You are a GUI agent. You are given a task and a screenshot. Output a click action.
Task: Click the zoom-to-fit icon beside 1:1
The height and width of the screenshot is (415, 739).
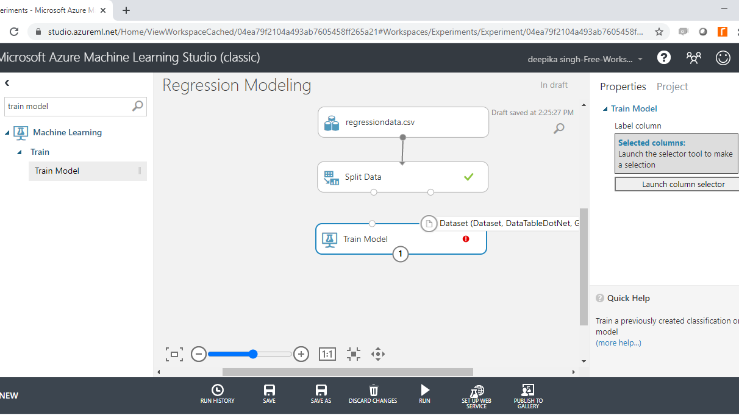click(x=354, y=354)
